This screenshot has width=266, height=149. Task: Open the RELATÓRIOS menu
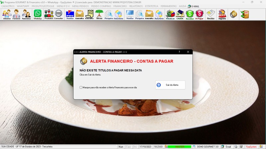[136, 6]
